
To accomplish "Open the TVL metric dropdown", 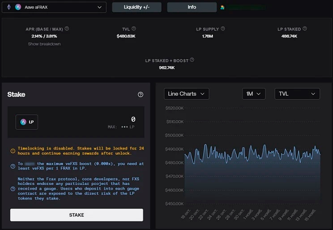I will [297, 94].
